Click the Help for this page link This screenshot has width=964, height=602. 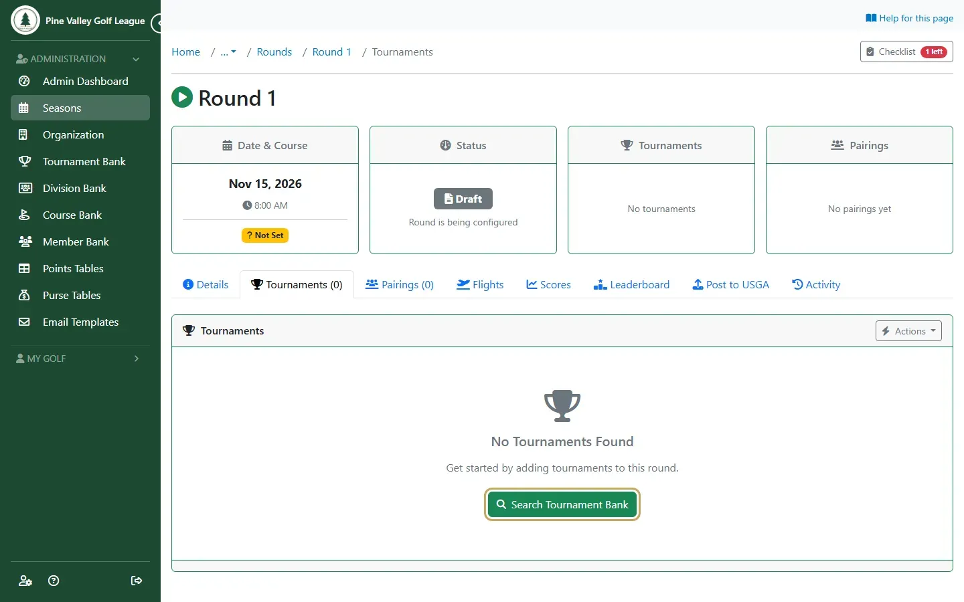[x=909, y=18]
